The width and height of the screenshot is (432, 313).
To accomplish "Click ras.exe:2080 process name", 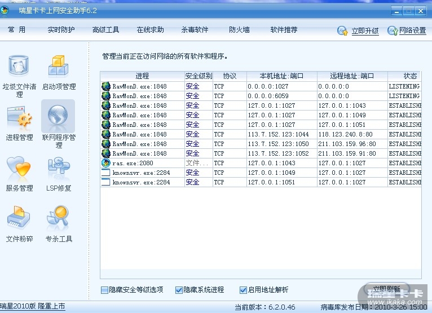I will pos(133,163).
